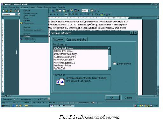This screenshot has width=163, height=122.
Task: Click the numbered list icon
Action: (x=81, y=14)
